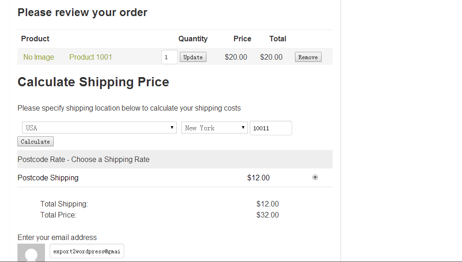Open the Product 1001 link
The image size is (462, 262).
pyautogui.click(x=90, y=57)
